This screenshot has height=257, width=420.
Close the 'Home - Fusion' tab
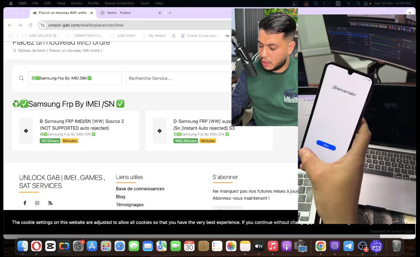click(x=159, y=13)
